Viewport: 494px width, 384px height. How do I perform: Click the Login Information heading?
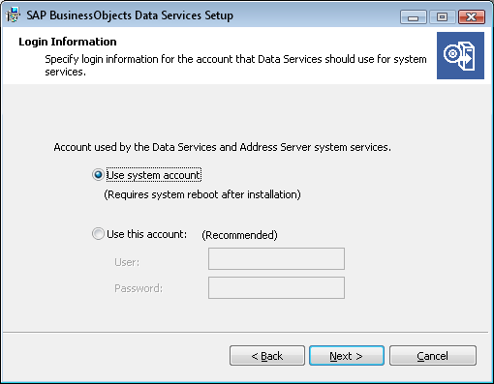(x=68, y=42)
